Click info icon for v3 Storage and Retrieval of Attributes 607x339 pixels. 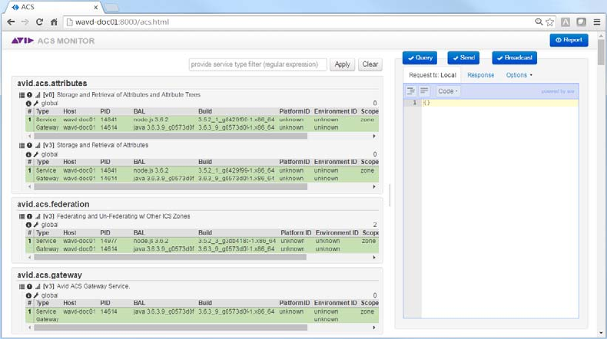coord(29,146)
